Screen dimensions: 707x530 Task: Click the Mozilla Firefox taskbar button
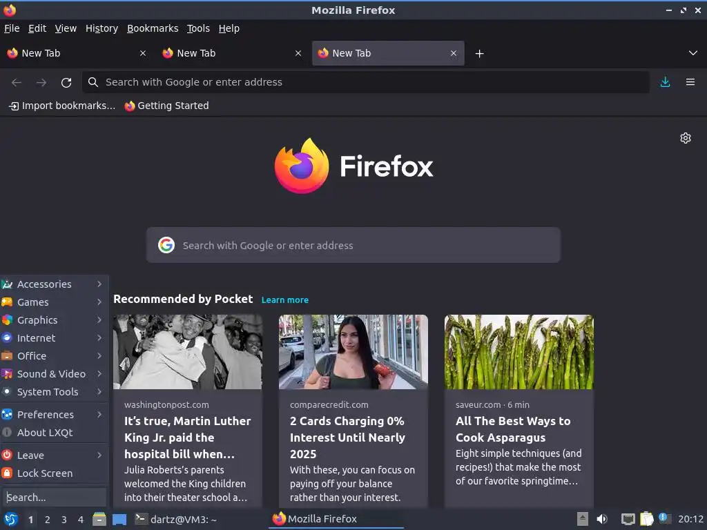click(336, 519)
